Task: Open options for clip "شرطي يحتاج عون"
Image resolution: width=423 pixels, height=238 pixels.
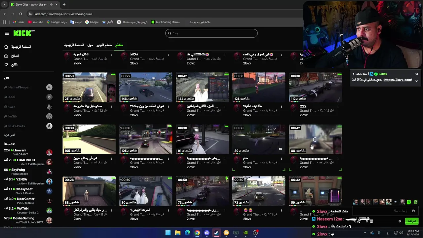Action: point(112,159)
